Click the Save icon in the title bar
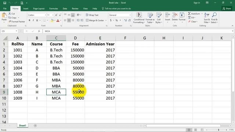235x132 pixels. [5, 3]
